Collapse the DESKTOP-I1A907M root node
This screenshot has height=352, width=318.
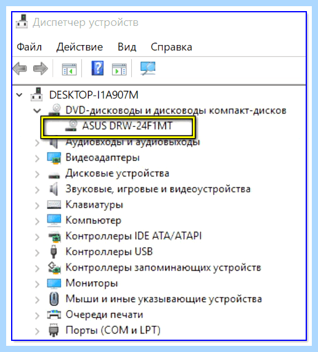(x=20, y=95)
